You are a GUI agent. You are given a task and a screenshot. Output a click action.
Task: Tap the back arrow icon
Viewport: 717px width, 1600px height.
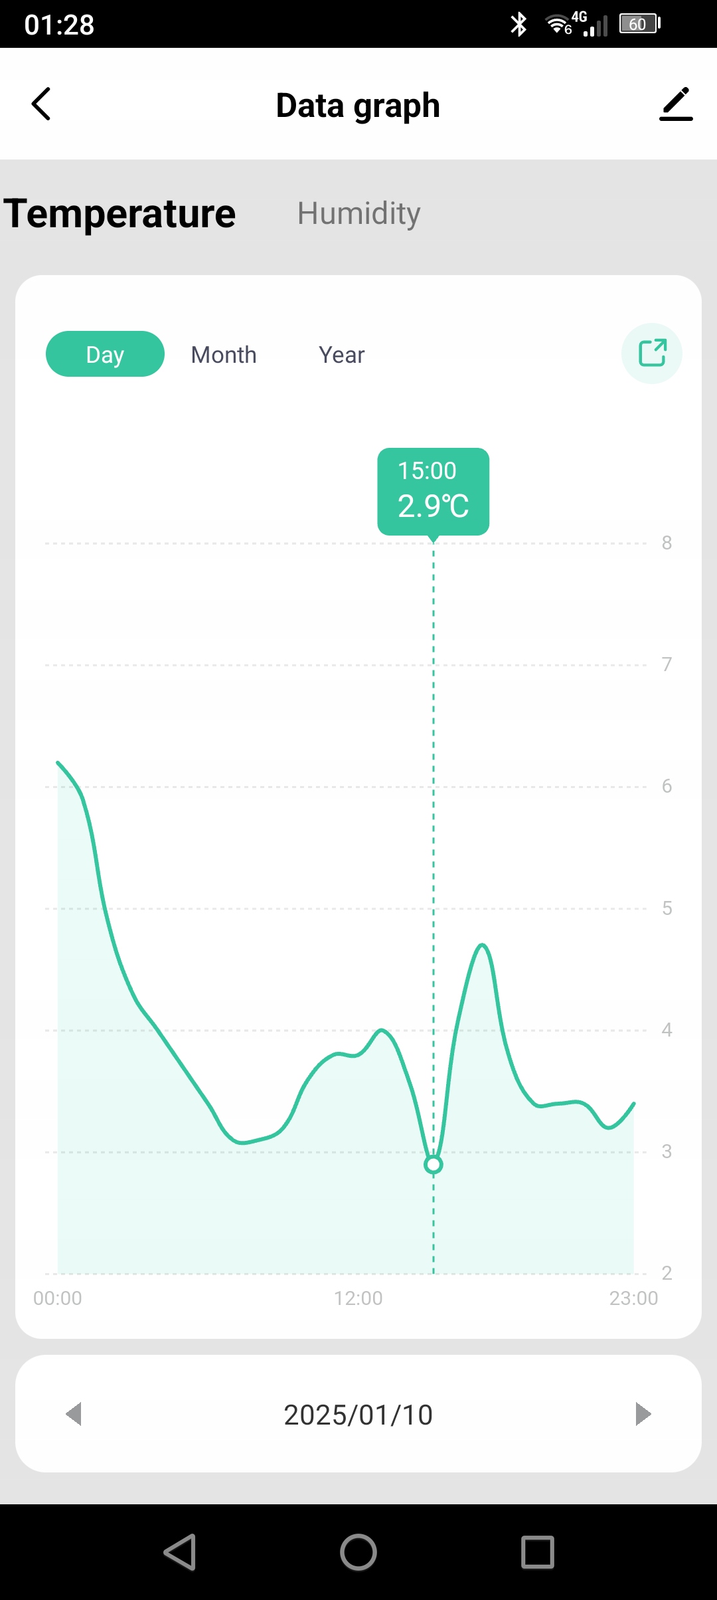[x=41, y=104]
